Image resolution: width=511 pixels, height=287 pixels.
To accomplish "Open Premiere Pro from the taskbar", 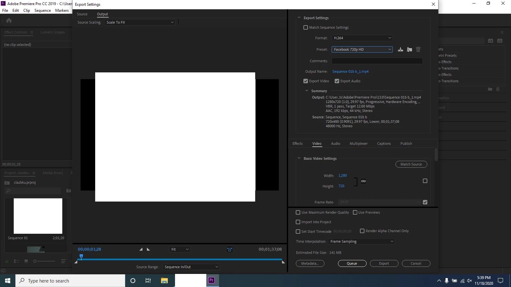I will coord(211,281).
